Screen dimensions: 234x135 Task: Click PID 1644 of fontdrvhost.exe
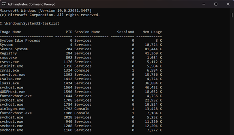[x=68, y=96]
